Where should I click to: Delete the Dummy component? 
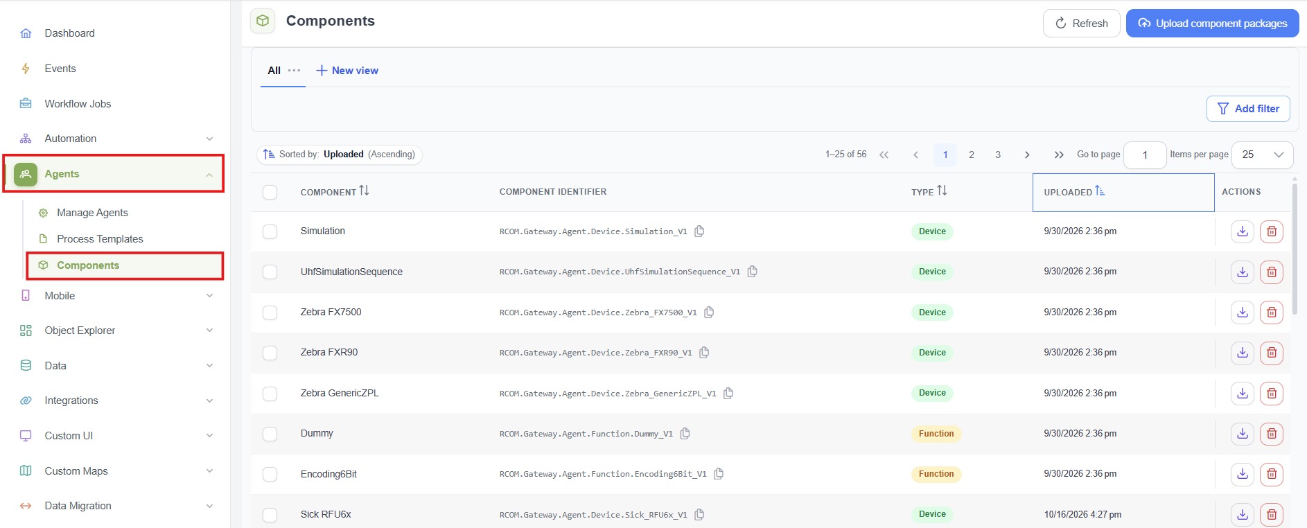tap(1272, 434)
